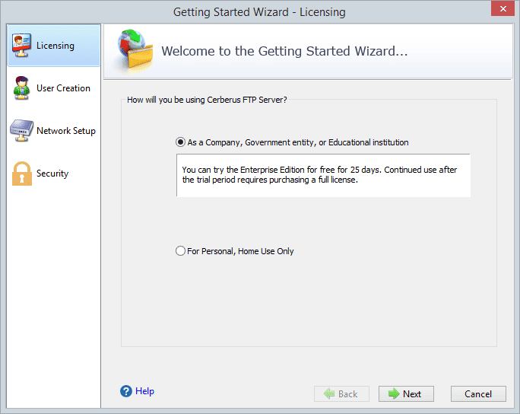Cancel the Getting Started Wizard
Screen dimensions: 520x414
pos(478,393)
